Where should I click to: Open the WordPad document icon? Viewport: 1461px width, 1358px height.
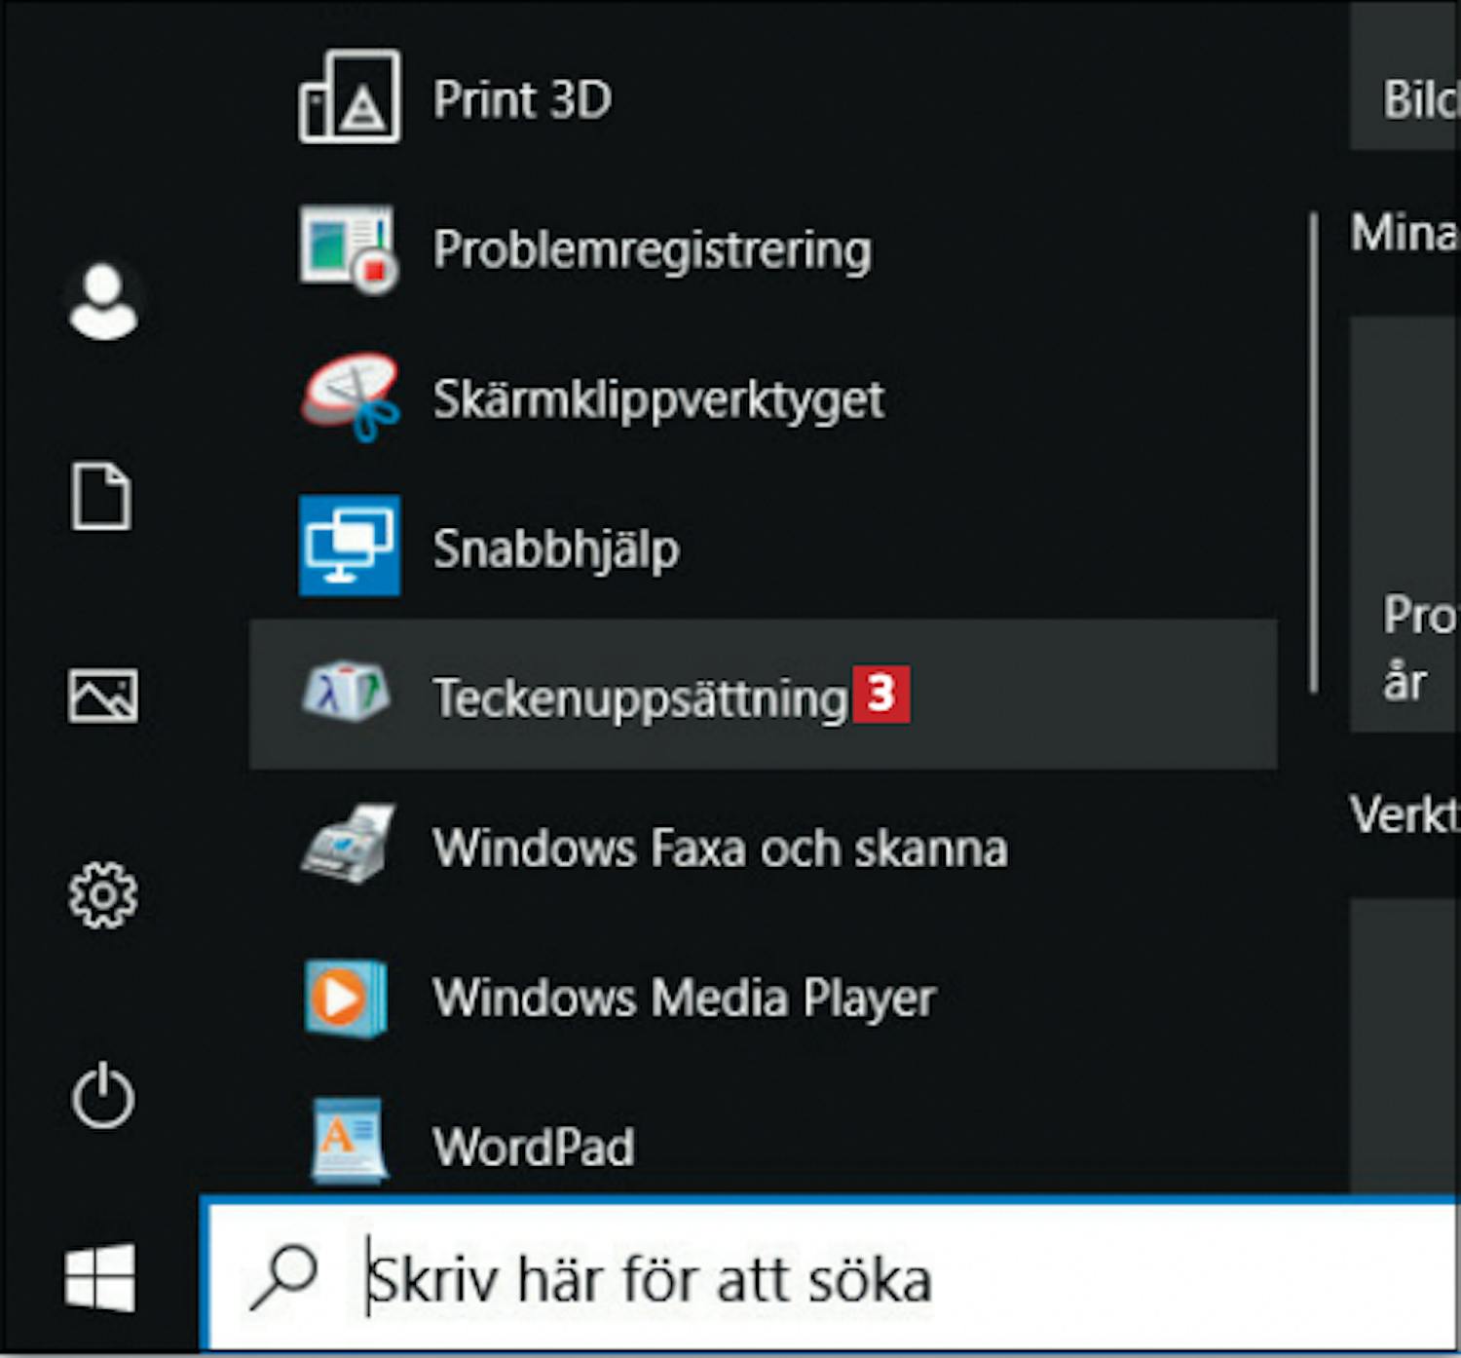[349, 1142]
